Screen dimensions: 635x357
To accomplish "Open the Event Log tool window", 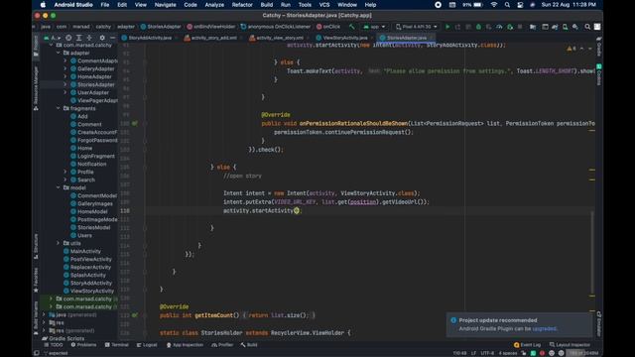I will click(527, 345).
